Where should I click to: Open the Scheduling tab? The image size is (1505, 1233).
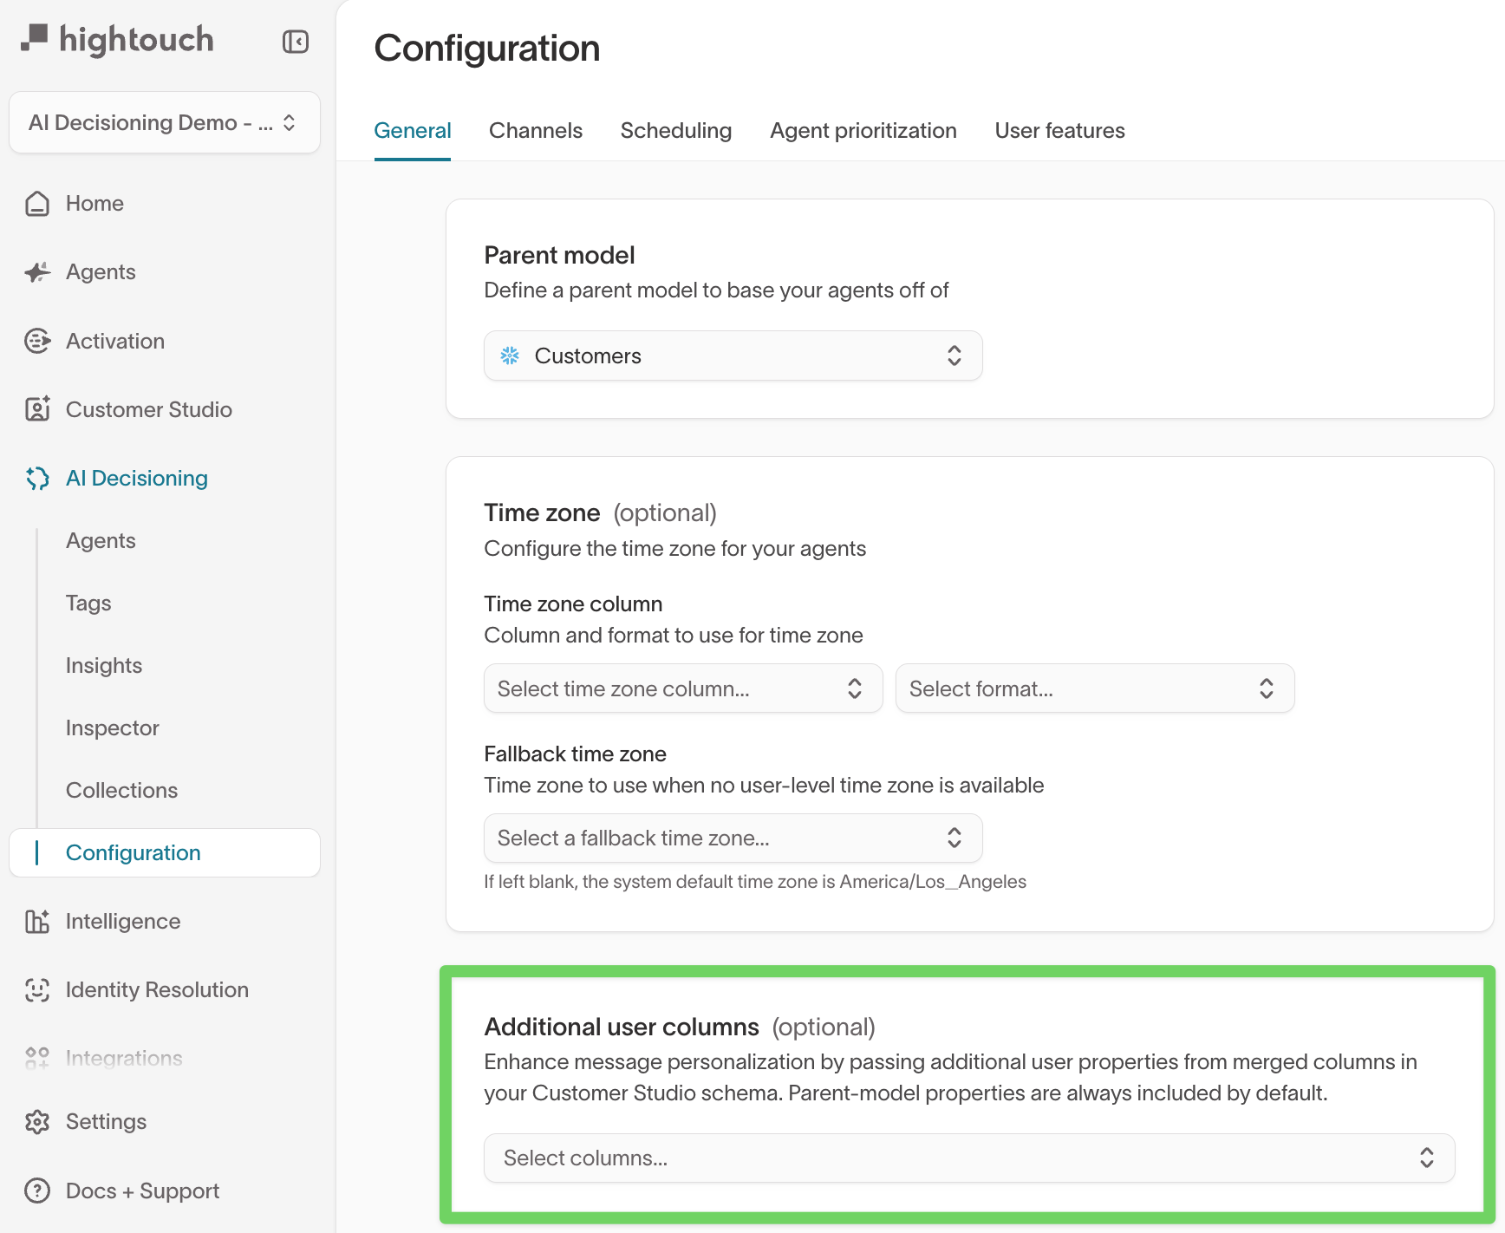pyautogui.click(x=675, y=130)
